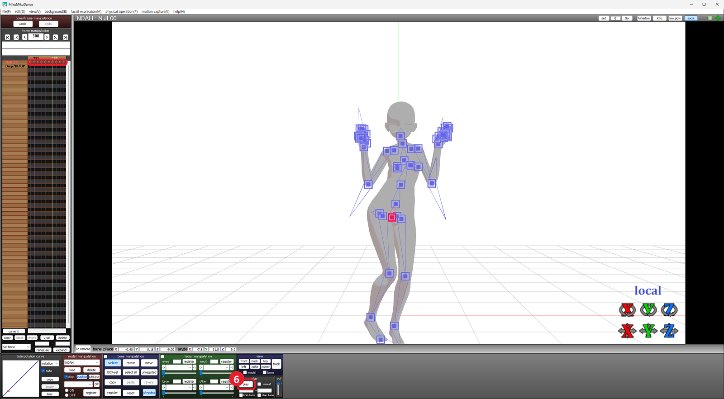Jump to first frame in frame manipulation
Viewport: 724px width, 399px height.
[x=7, y=37]
